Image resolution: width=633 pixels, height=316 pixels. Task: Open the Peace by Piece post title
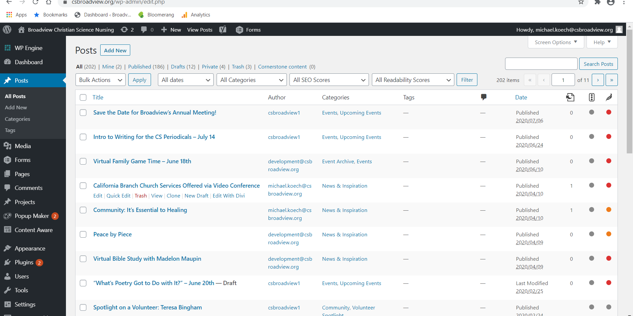[x=112, y=234]
